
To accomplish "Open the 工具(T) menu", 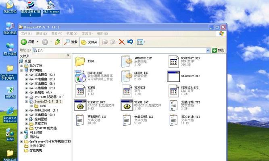I will coord(87,33).
